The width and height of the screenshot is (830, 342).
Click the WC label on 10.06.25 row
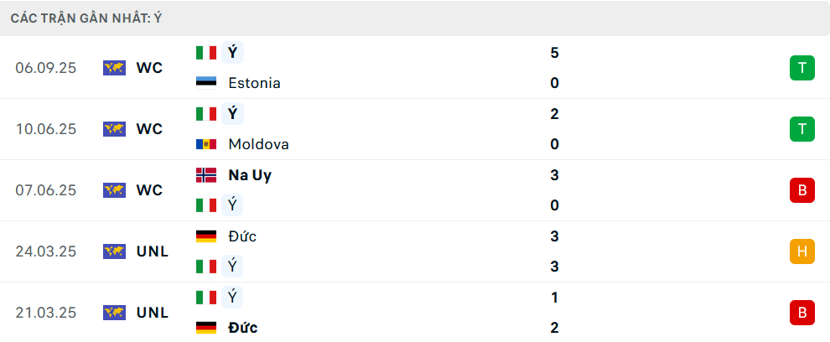[149, 129]
